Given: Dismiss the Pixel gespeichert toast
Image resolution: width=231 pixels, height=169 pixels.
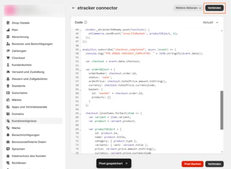Looking at the screenshot, I should [x=126, y=164].
